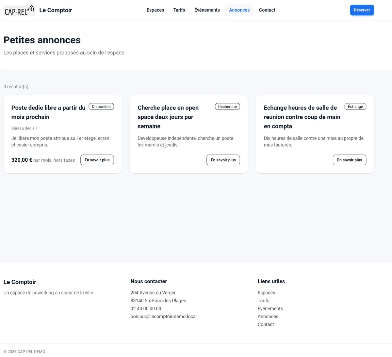The image size is (392, 357).
Task: Select Événements in the top navigation
Action: 207,10
